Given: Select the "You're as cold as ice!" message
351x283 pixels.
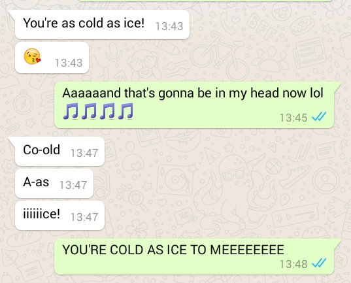Looking at the screenshot, I should pyautogui.click(x=84, y=23).
